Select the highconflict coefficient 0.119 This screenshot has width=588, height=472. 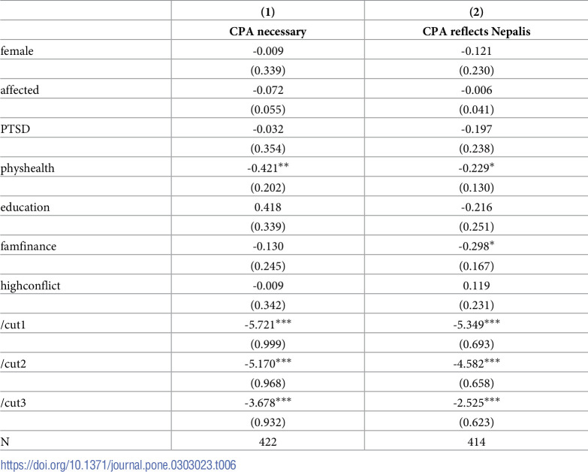click(476, 286)
